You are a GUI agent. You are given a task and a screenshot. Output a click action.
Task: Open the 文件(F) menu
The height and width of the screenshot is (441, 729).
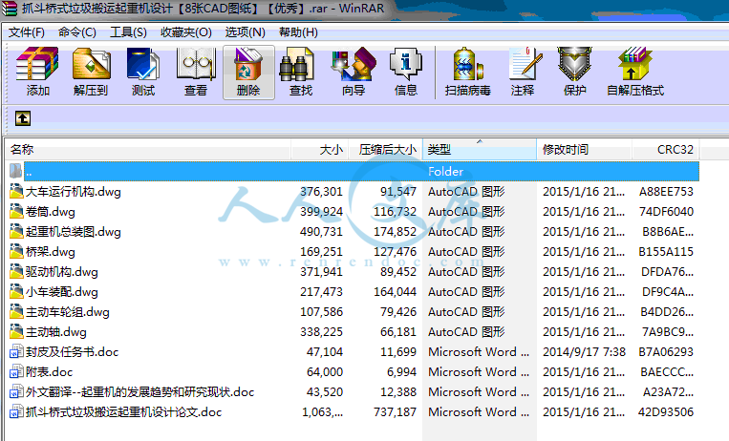[x=27, y=32]
